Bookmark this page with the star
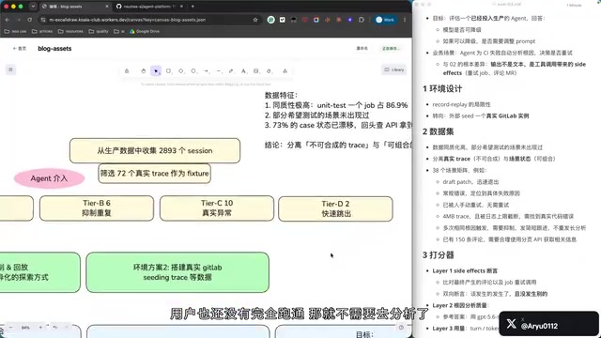601x338 pixels. [255, 20]
